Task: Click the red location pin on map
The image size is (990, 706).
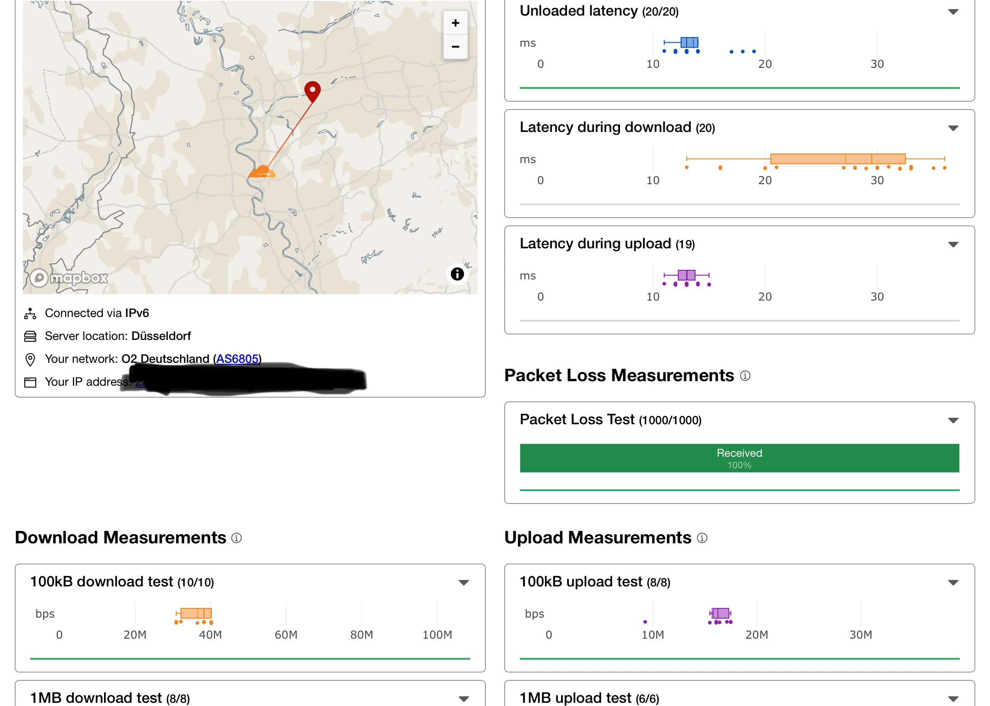Action: (x=313, y=91)
